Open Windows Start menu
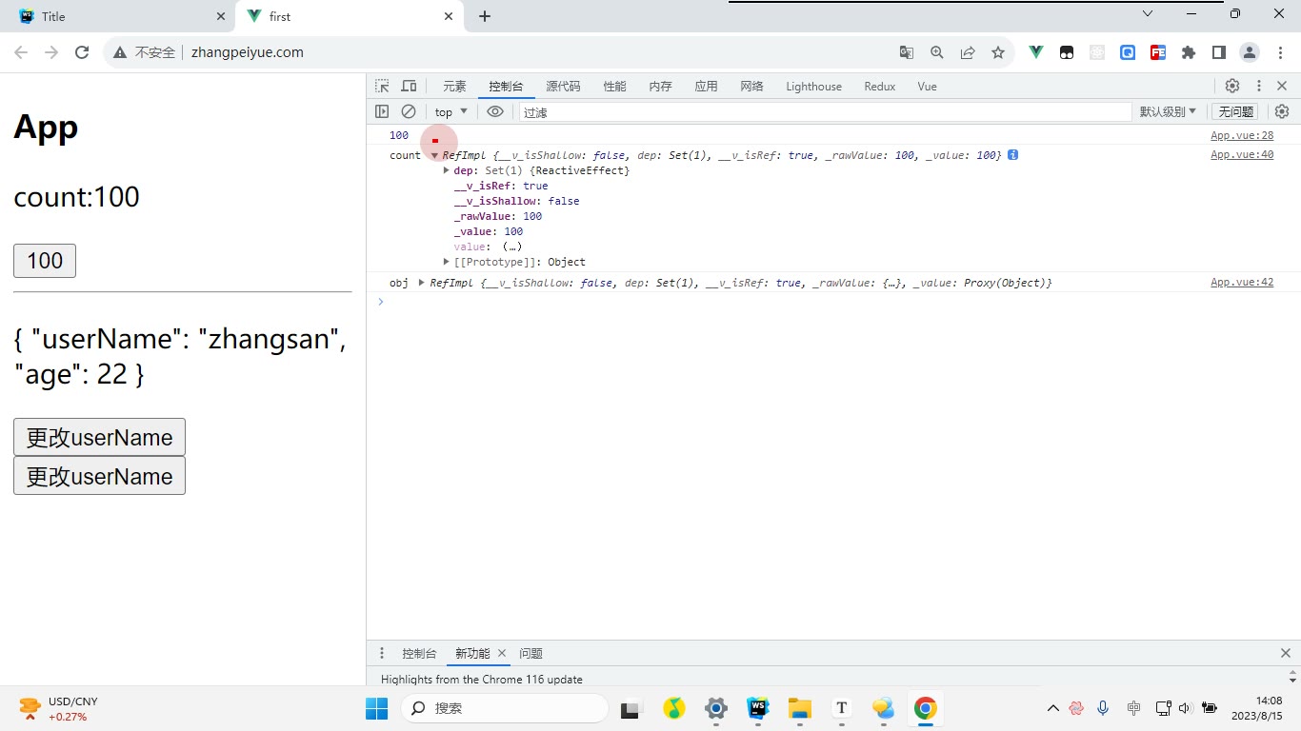The image size is (1301, 731). pyautogui.click(x=376, y=708)
